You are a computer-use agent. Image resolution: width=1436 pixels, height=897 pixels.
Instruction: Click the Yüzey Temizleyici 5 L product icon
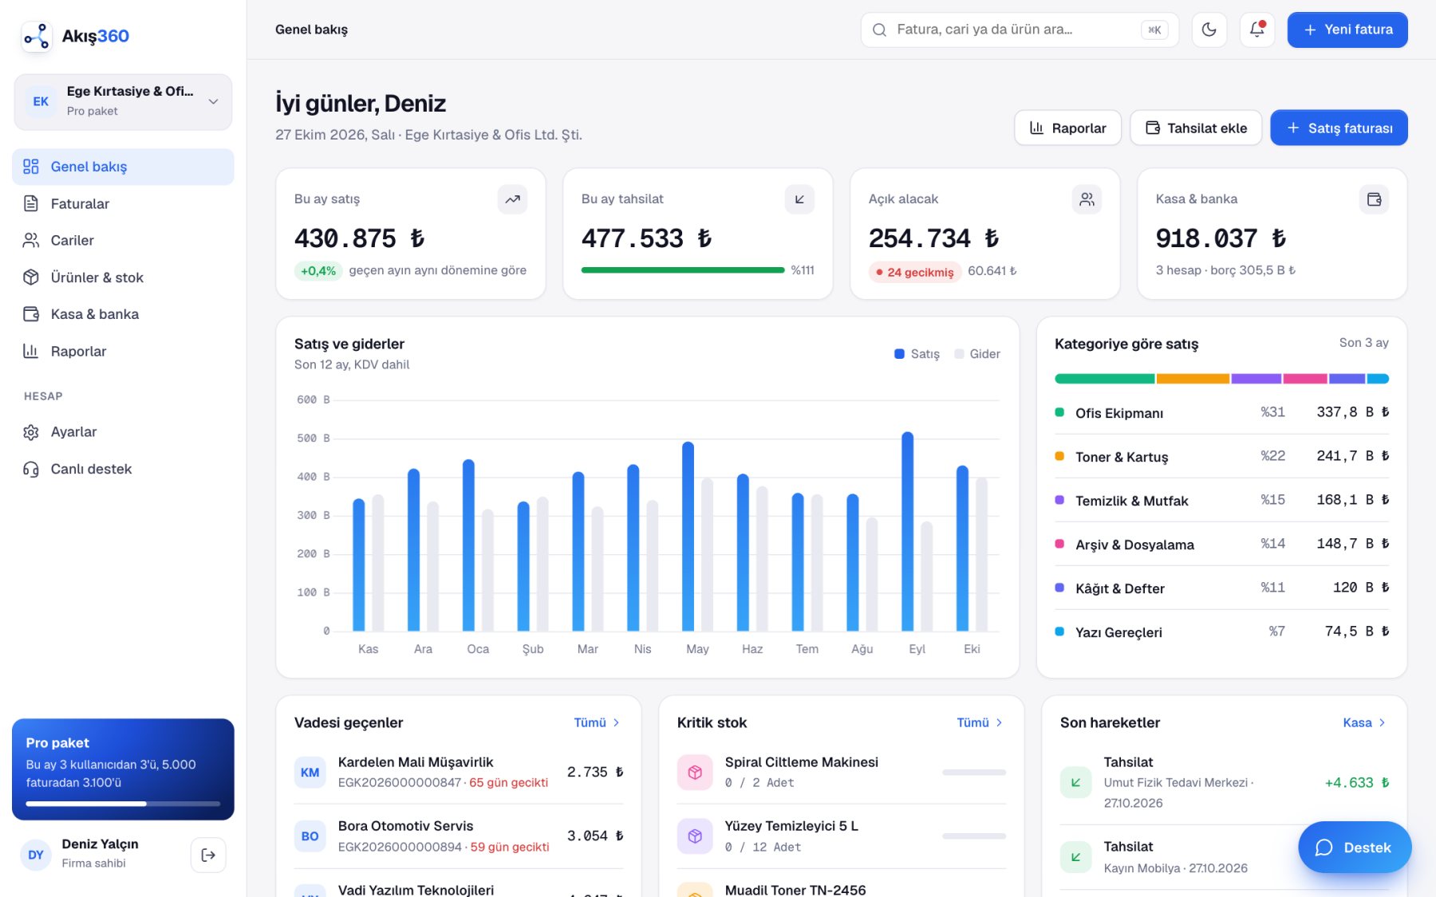(695, 836)
